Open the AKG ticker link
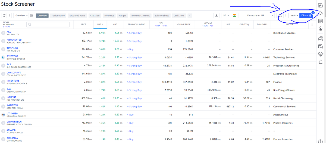 tap(9, 32)
